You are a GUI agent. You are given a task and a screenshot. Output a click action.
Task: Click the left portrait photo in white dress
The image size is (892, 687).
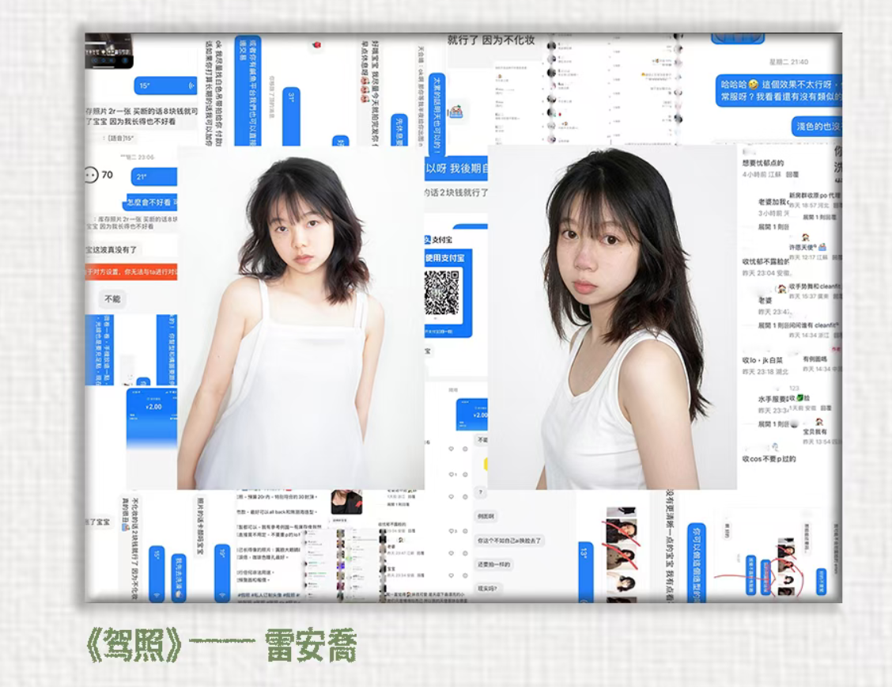click(300, 317)
